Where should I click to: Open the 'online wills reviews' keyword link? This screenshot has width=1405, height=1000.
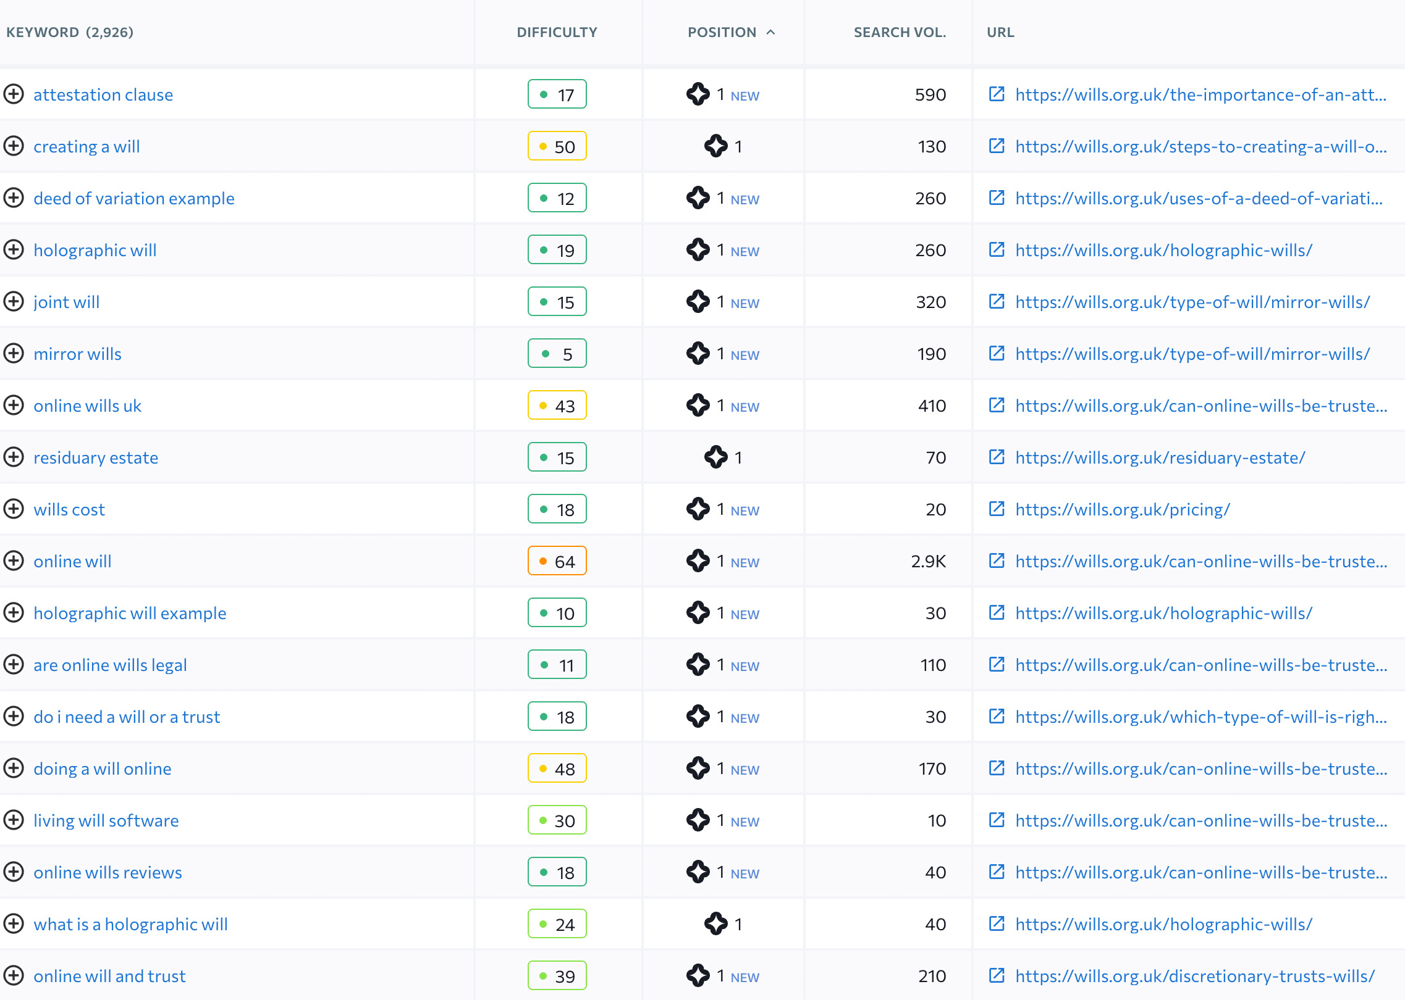click(108, 872)
